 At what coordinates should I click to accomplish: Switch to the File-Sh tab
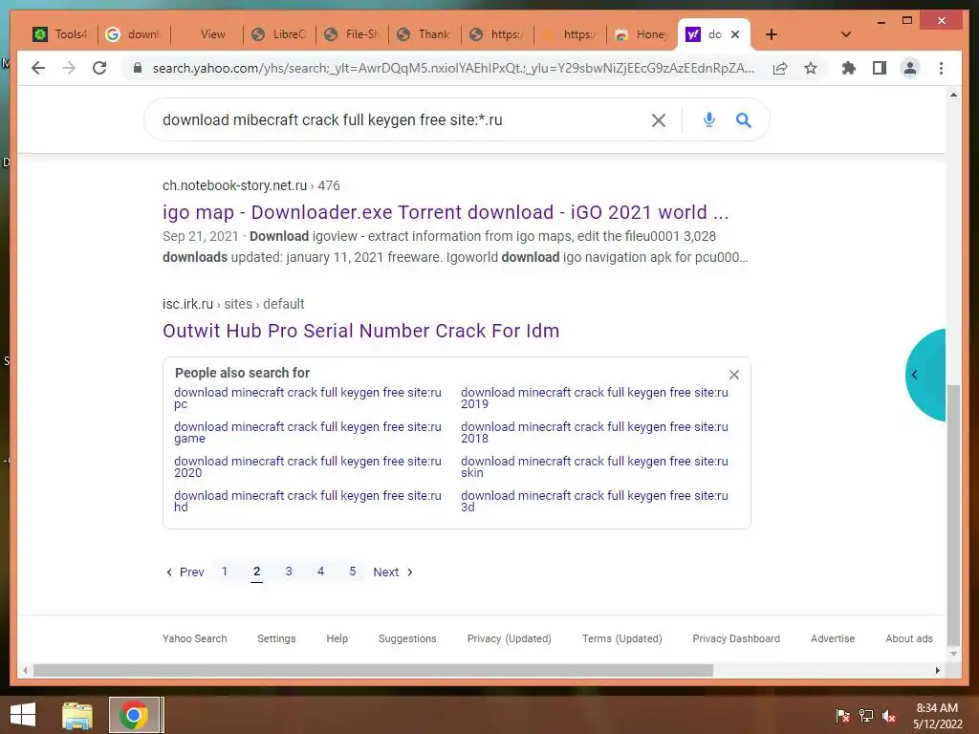352,34
